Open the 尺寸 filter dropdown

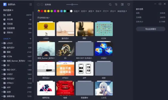[106, 11]
